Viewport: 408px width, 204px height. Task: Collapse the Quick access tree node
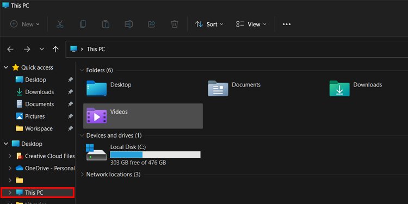point(6,67)
